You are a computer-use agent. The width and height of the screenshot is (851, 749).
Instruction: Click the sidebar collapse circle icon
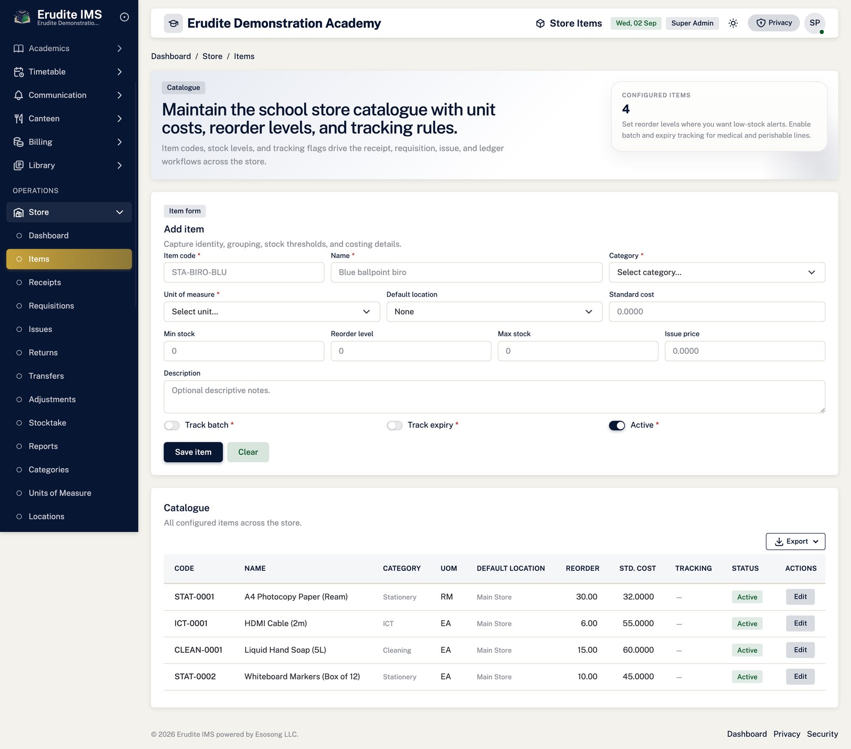pos(124,17)
